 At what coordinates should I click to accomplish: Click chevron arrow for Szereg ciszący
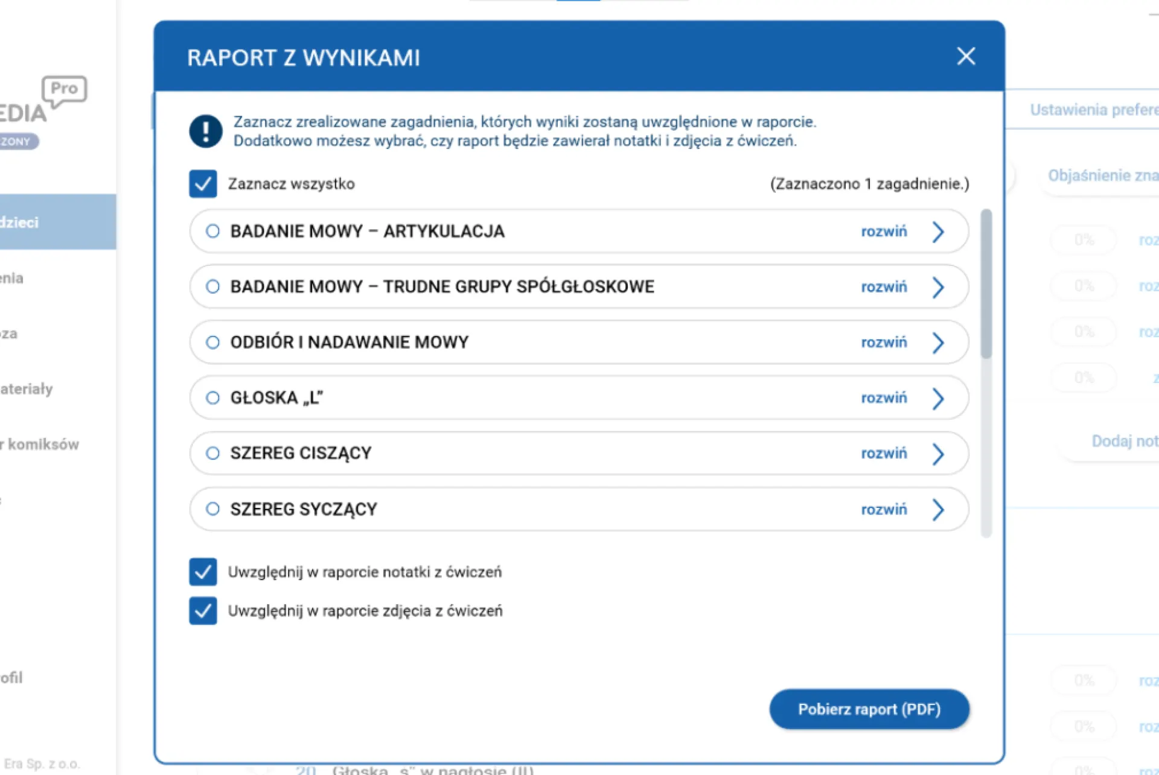click(937, 454)
